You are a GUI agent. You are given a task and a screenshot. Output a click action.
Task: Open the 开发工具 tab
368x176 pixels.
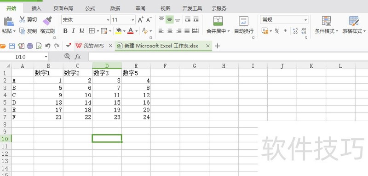pyautogui.click(x=192, y=8)
